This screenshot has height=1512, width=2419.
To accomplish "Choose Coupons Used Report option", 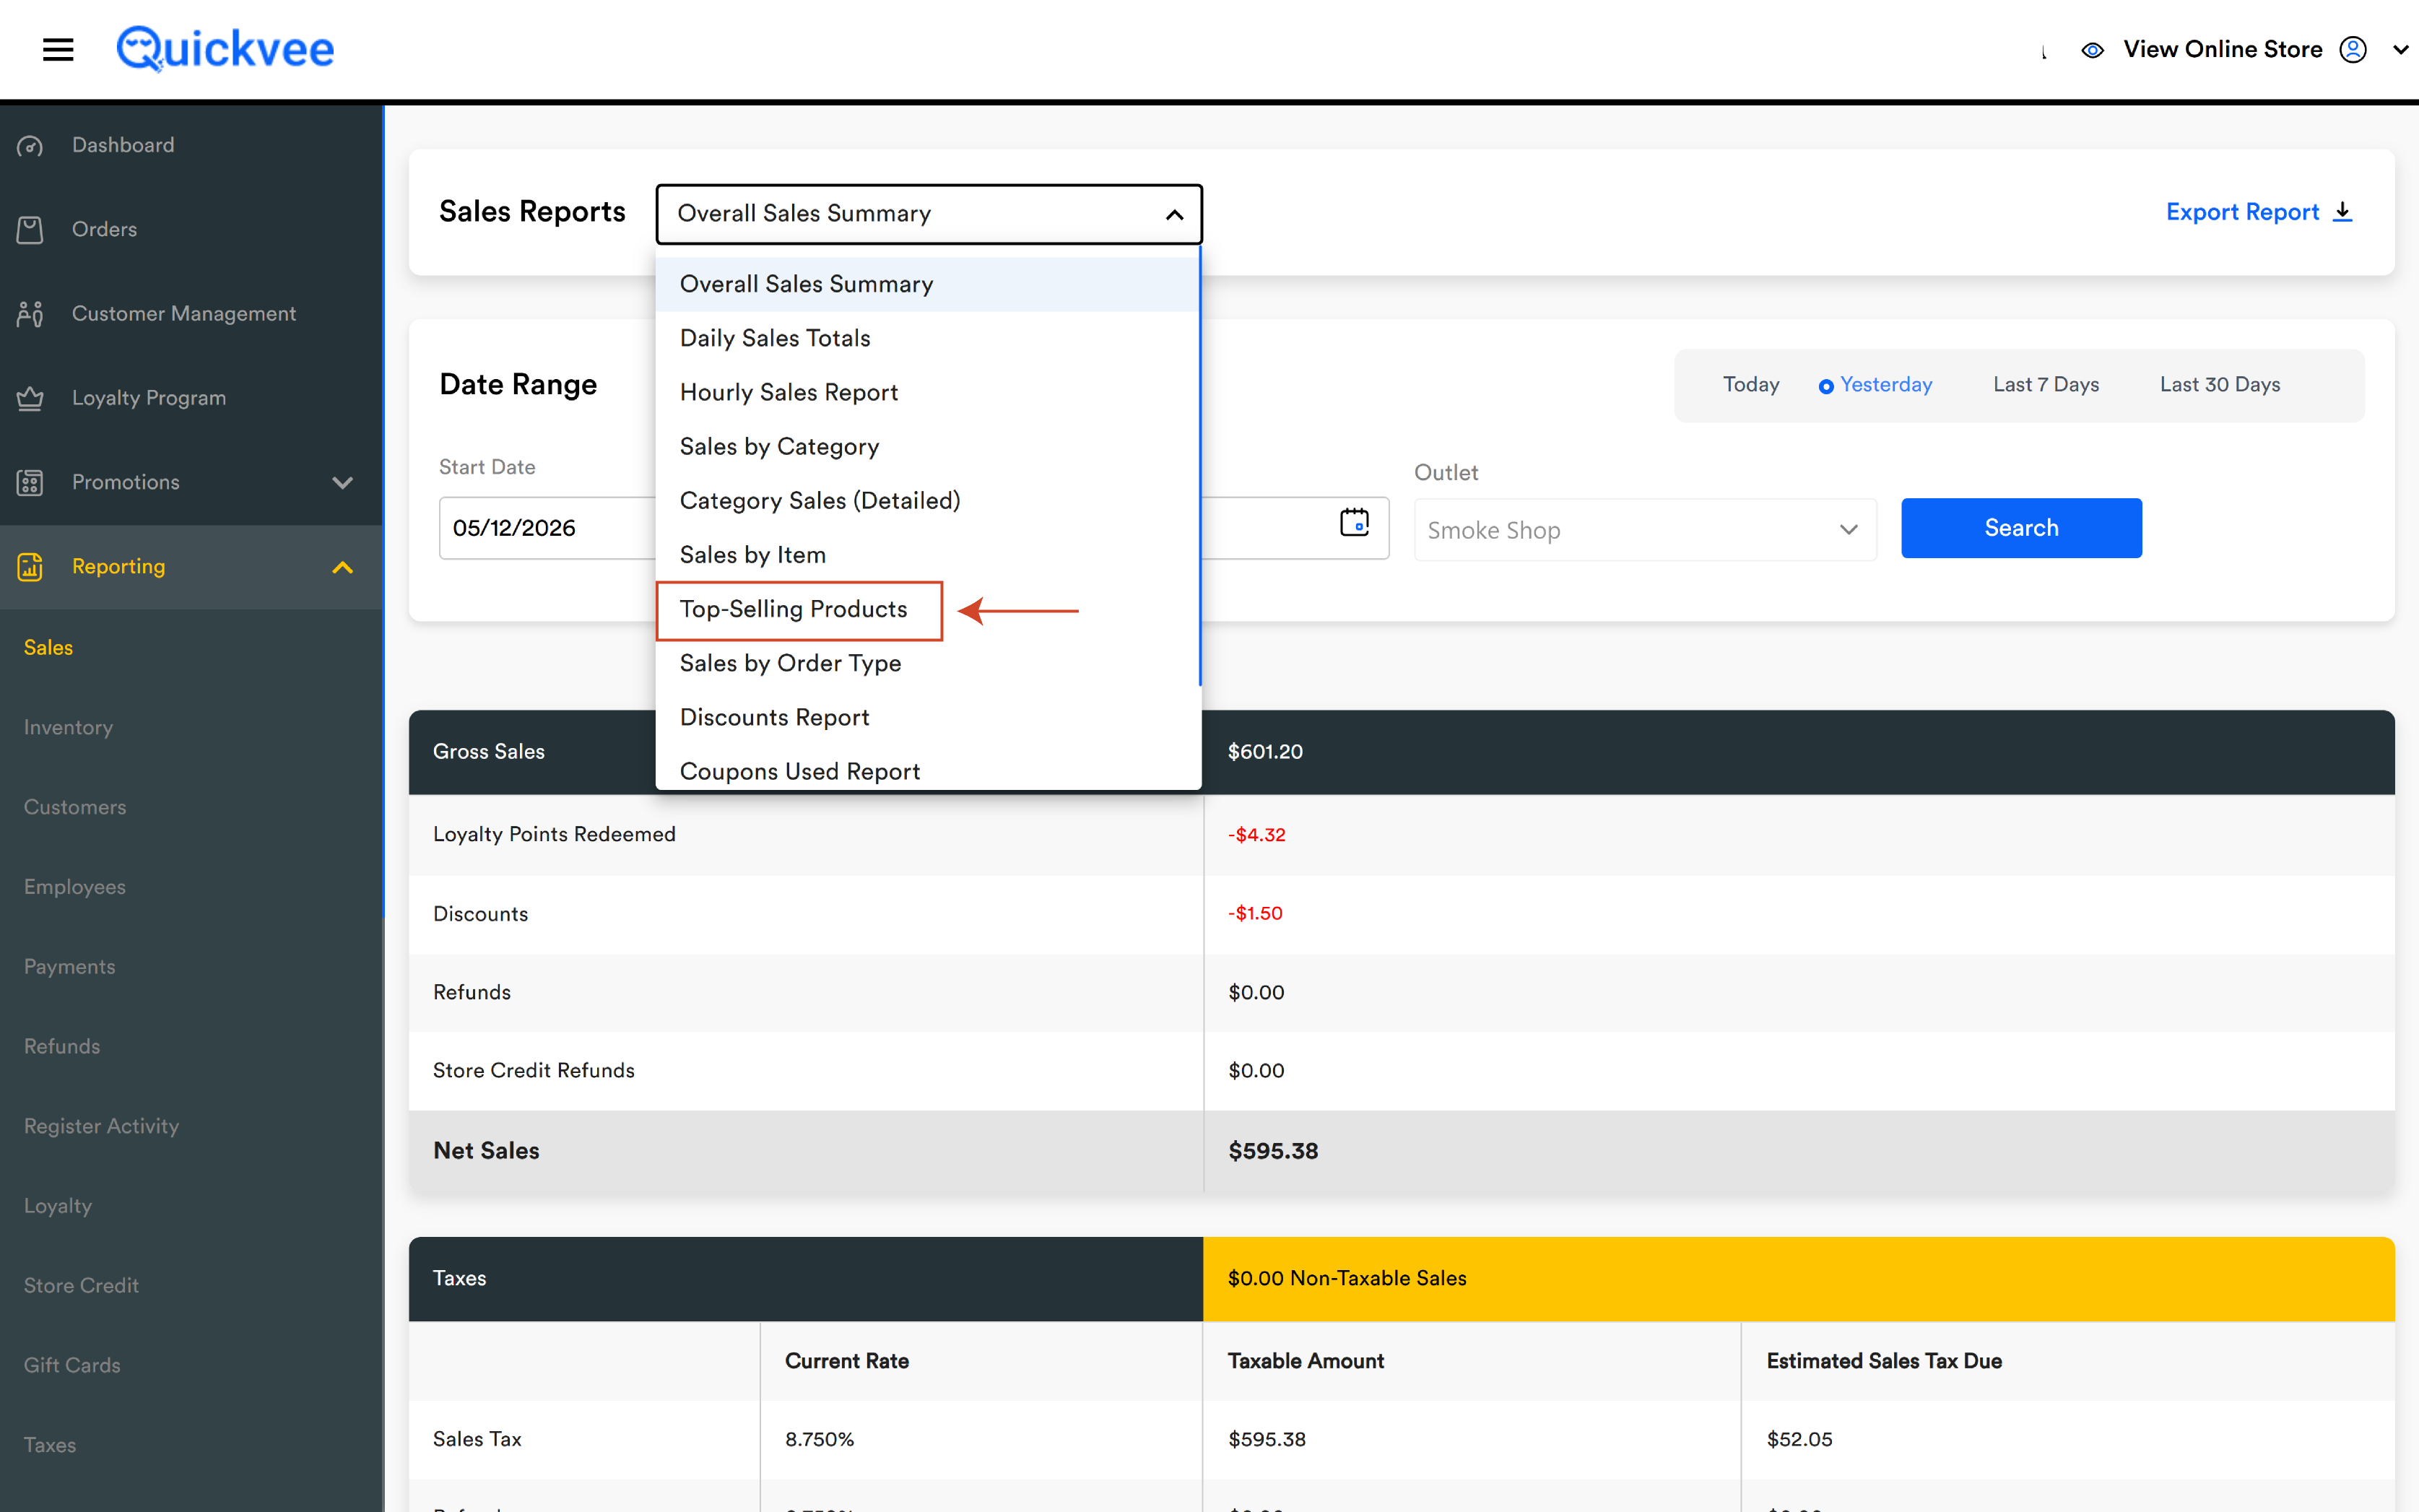I will click(927, 770).
